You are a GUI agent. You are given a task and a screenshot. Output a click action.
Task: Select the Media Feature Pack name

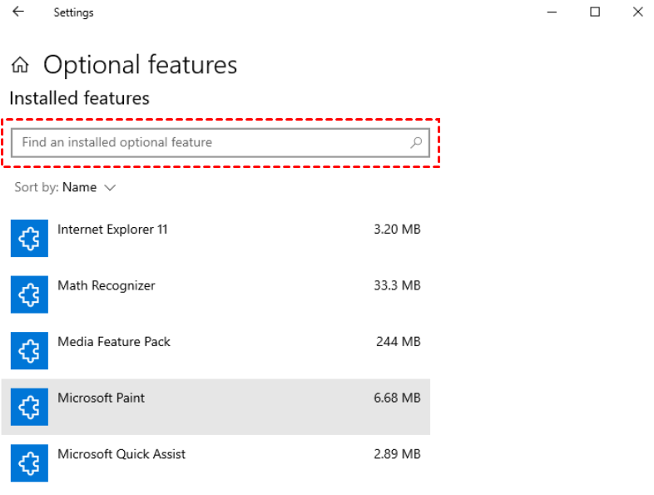(x=114, y=341)
